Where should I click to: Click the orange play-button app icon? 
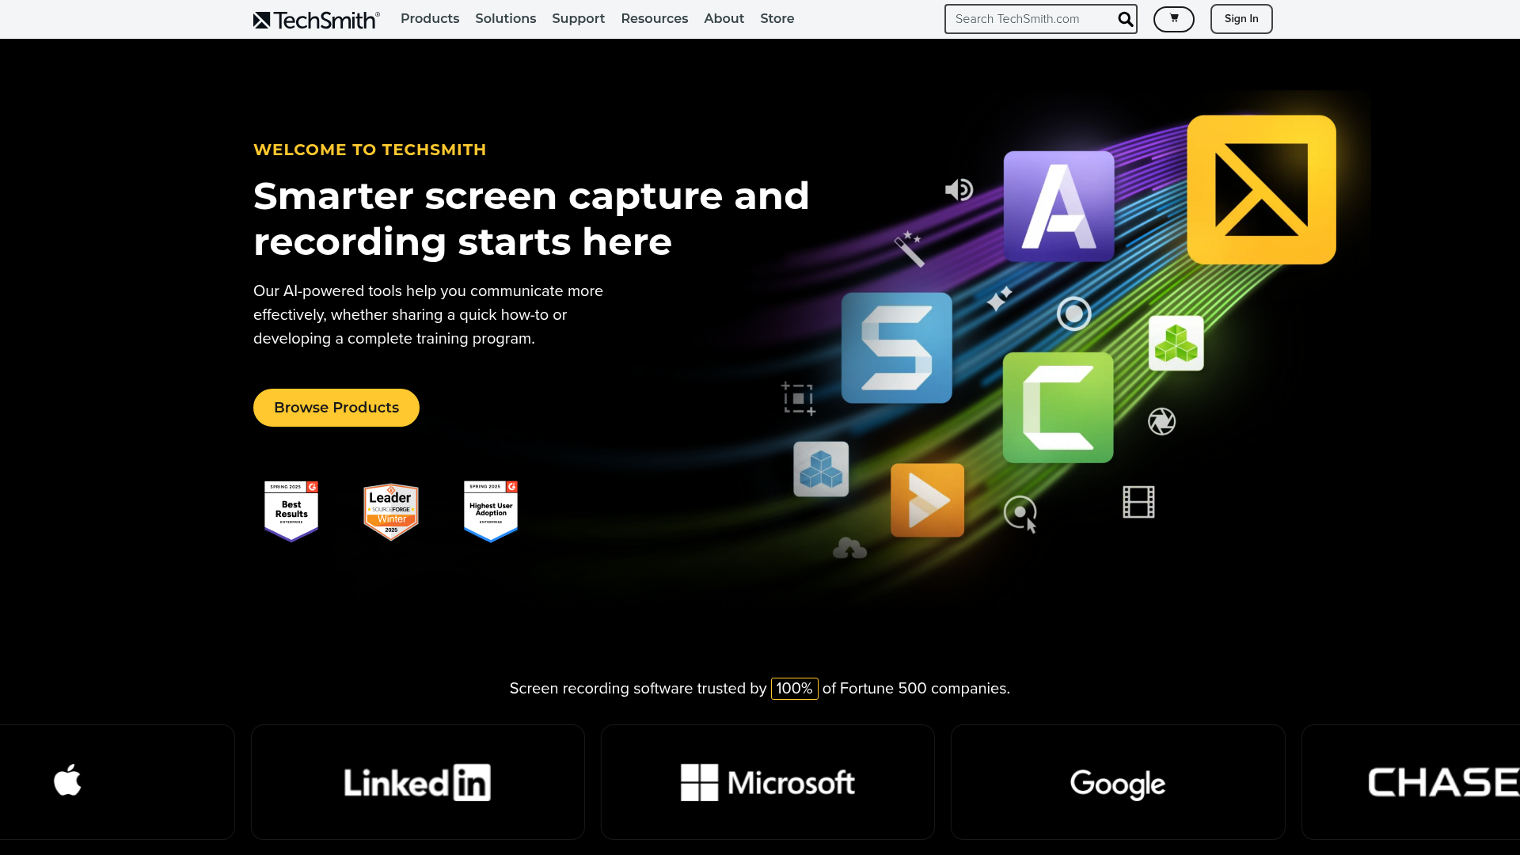point(926,500)
